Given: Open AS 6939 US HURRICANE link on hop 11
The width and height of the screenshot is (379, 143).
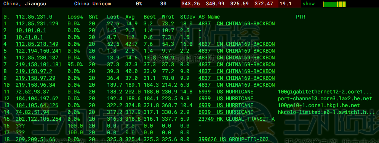Looking at the screenshot, I should (226, 92).
